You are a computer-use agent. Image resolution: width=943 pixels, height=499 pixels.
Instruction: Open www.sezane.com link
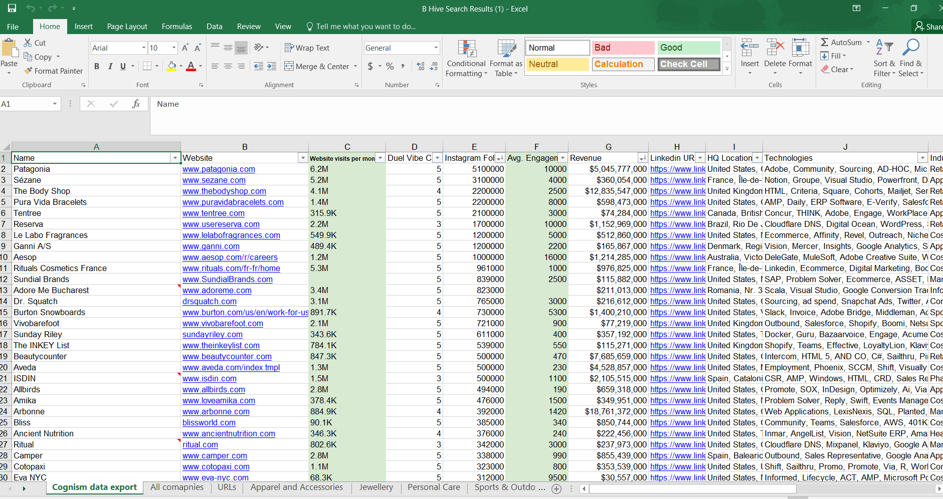(214, 180)
